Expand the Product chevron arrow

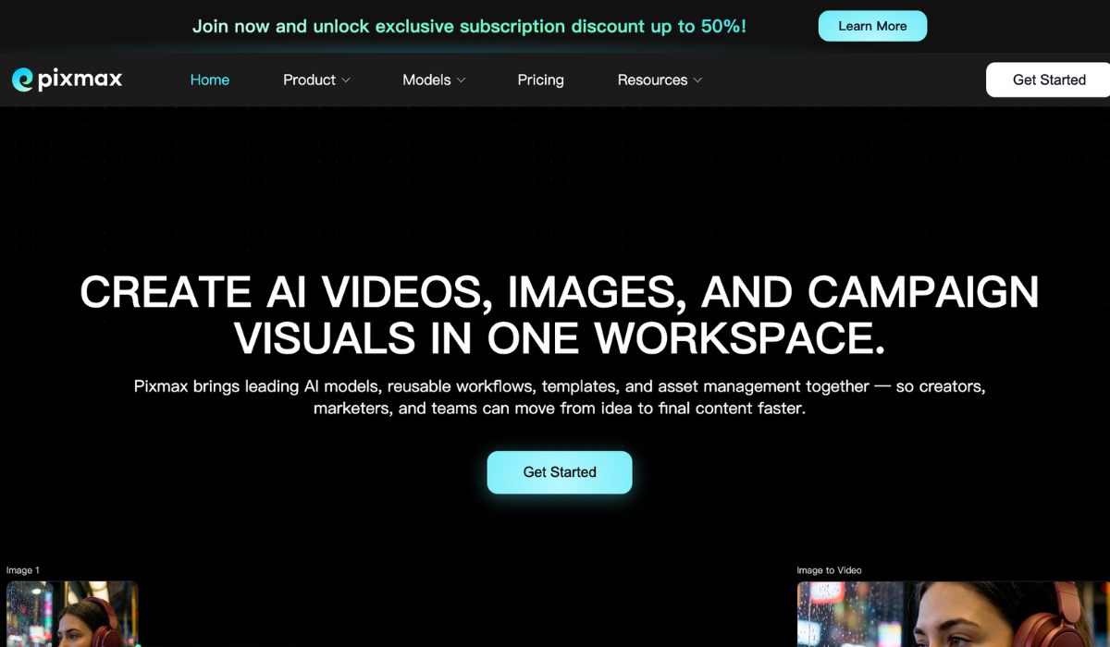pyautogui.click(x=346, y=80)
